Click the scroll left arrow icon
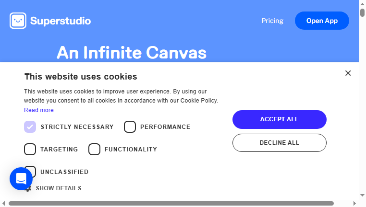 pos(3,203)
